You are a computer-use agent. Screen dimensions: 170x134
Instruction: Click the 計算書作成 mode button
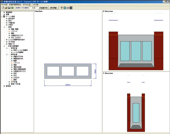pos(43,8)
